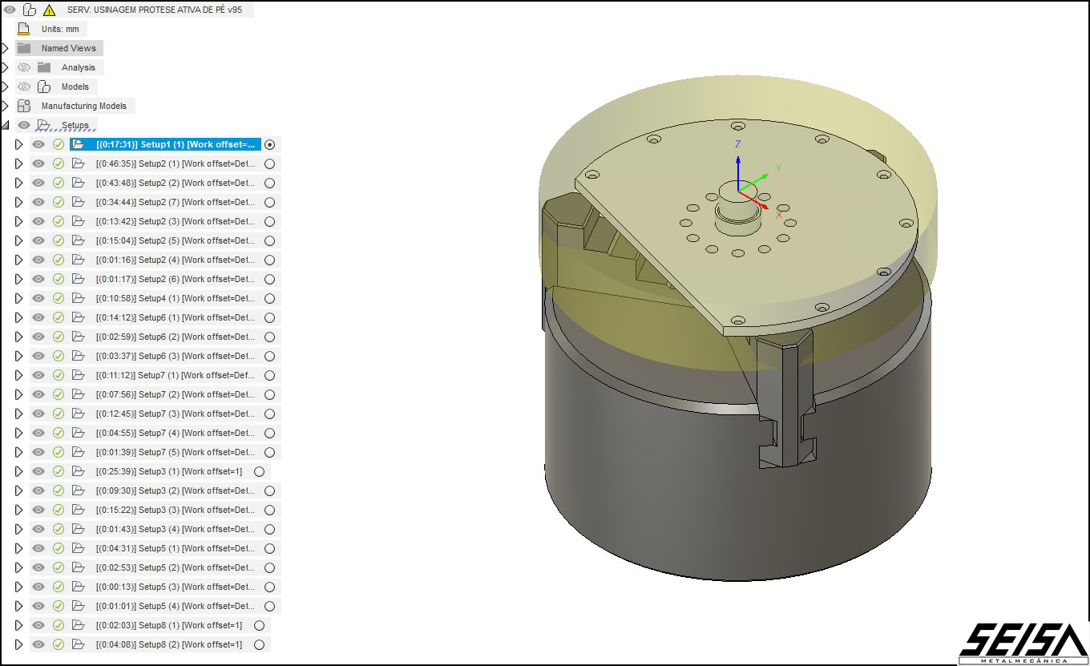Screen dimensions: 1090x666
Task: Click the Units document icon
Action: tap(24, 29)
